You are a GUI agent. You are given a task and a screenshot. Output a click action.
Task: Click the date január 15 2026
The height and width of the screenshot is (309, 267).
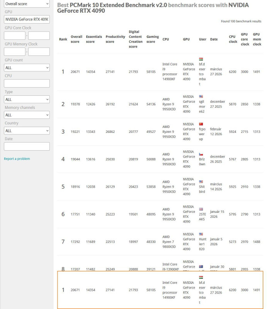[217, 214]
